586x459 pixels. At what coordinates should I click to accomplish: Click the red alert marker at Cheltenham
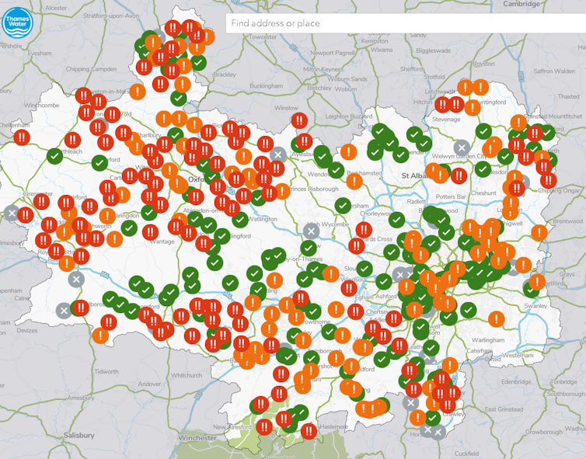coord(22,137)
